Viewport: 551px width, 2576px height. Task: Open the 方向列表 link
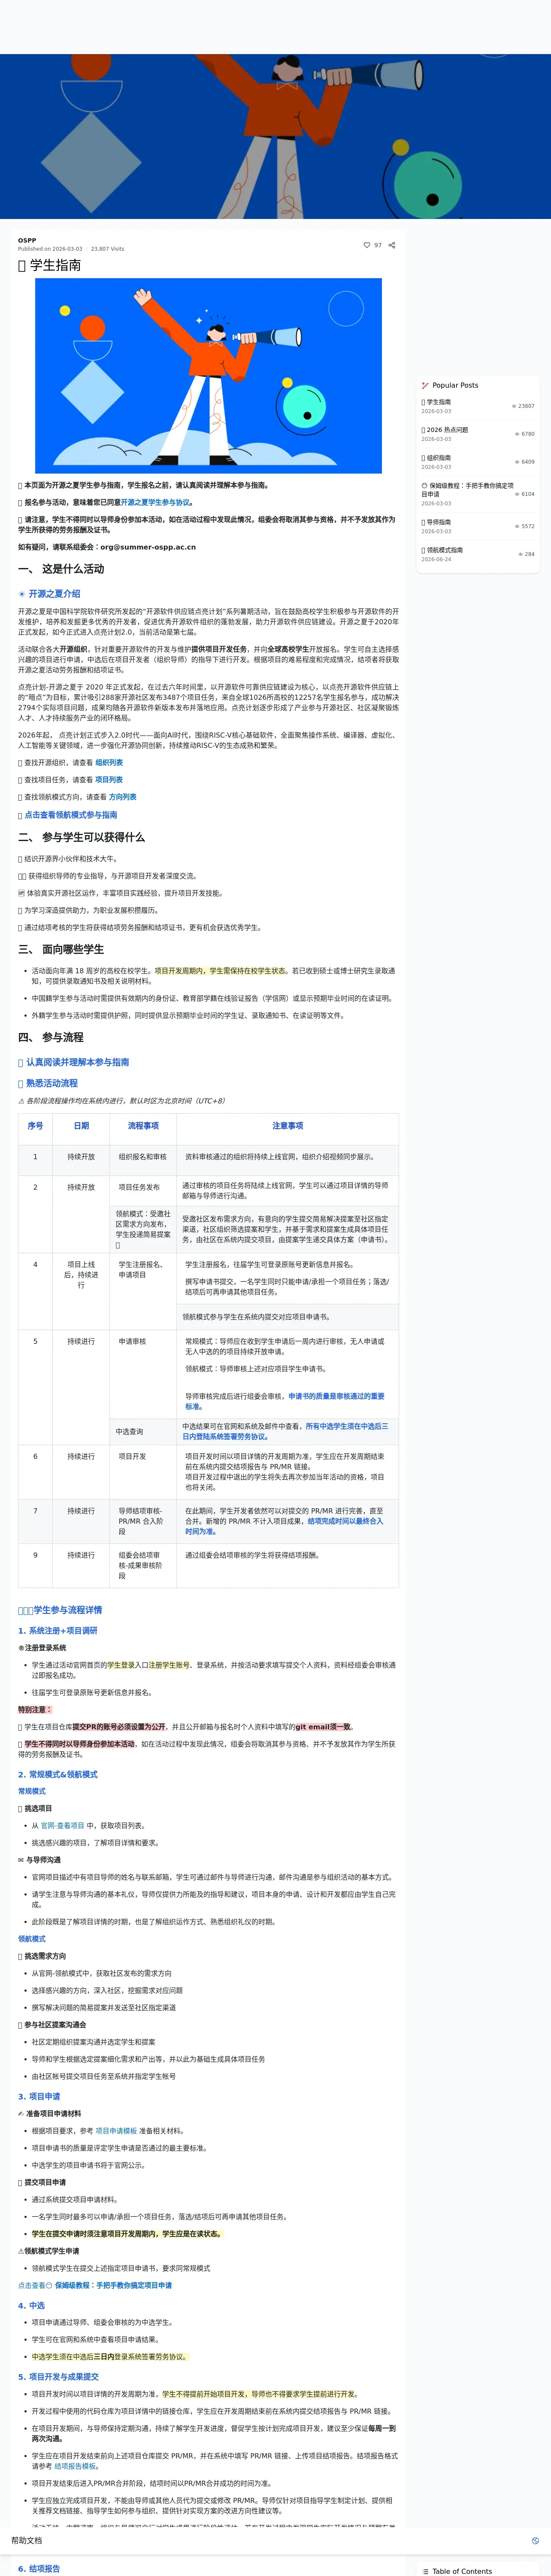tap(123, 797)
